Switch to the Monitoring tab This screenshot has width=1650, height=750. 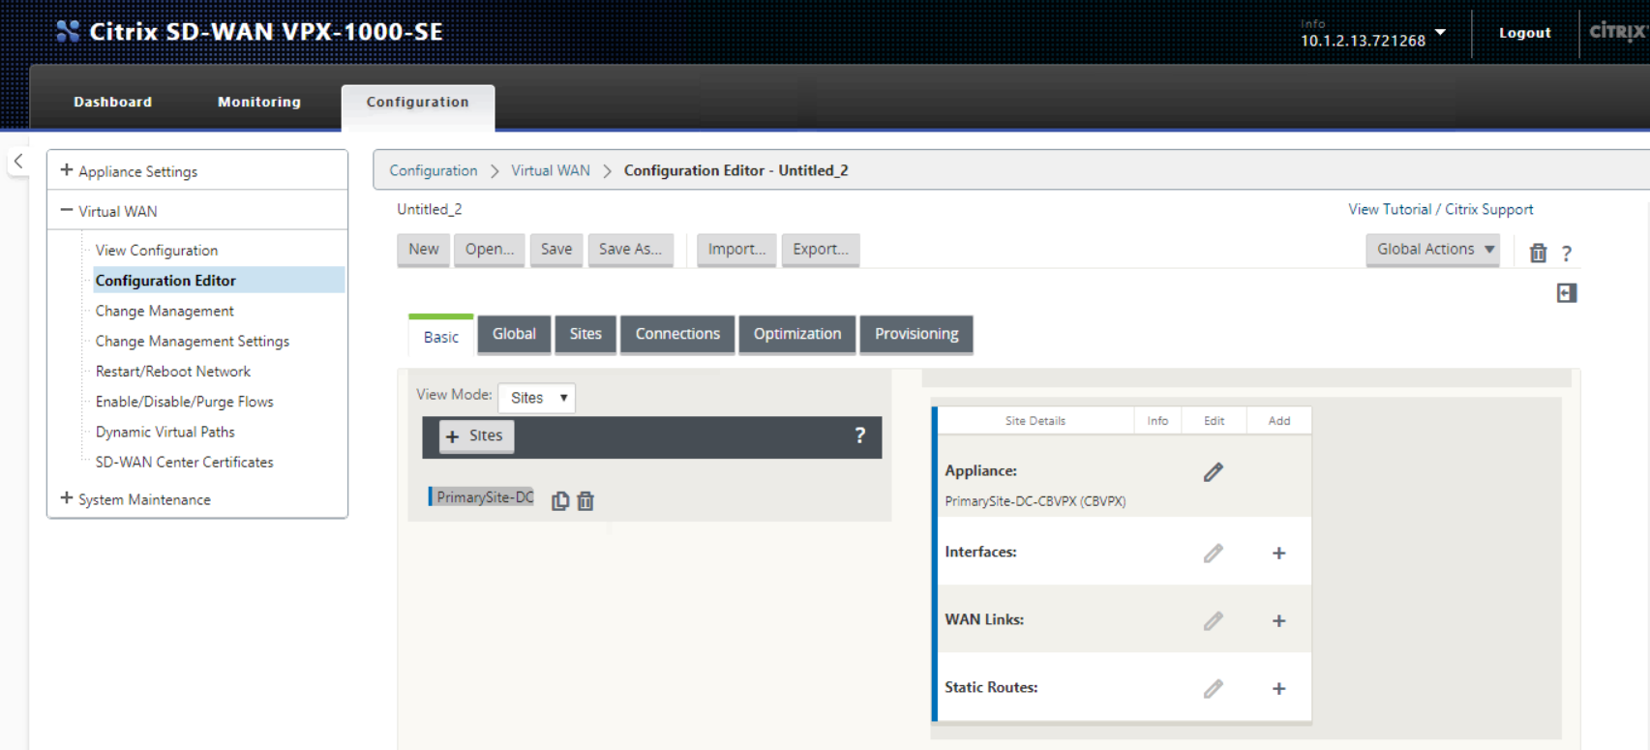coord(259,102)
